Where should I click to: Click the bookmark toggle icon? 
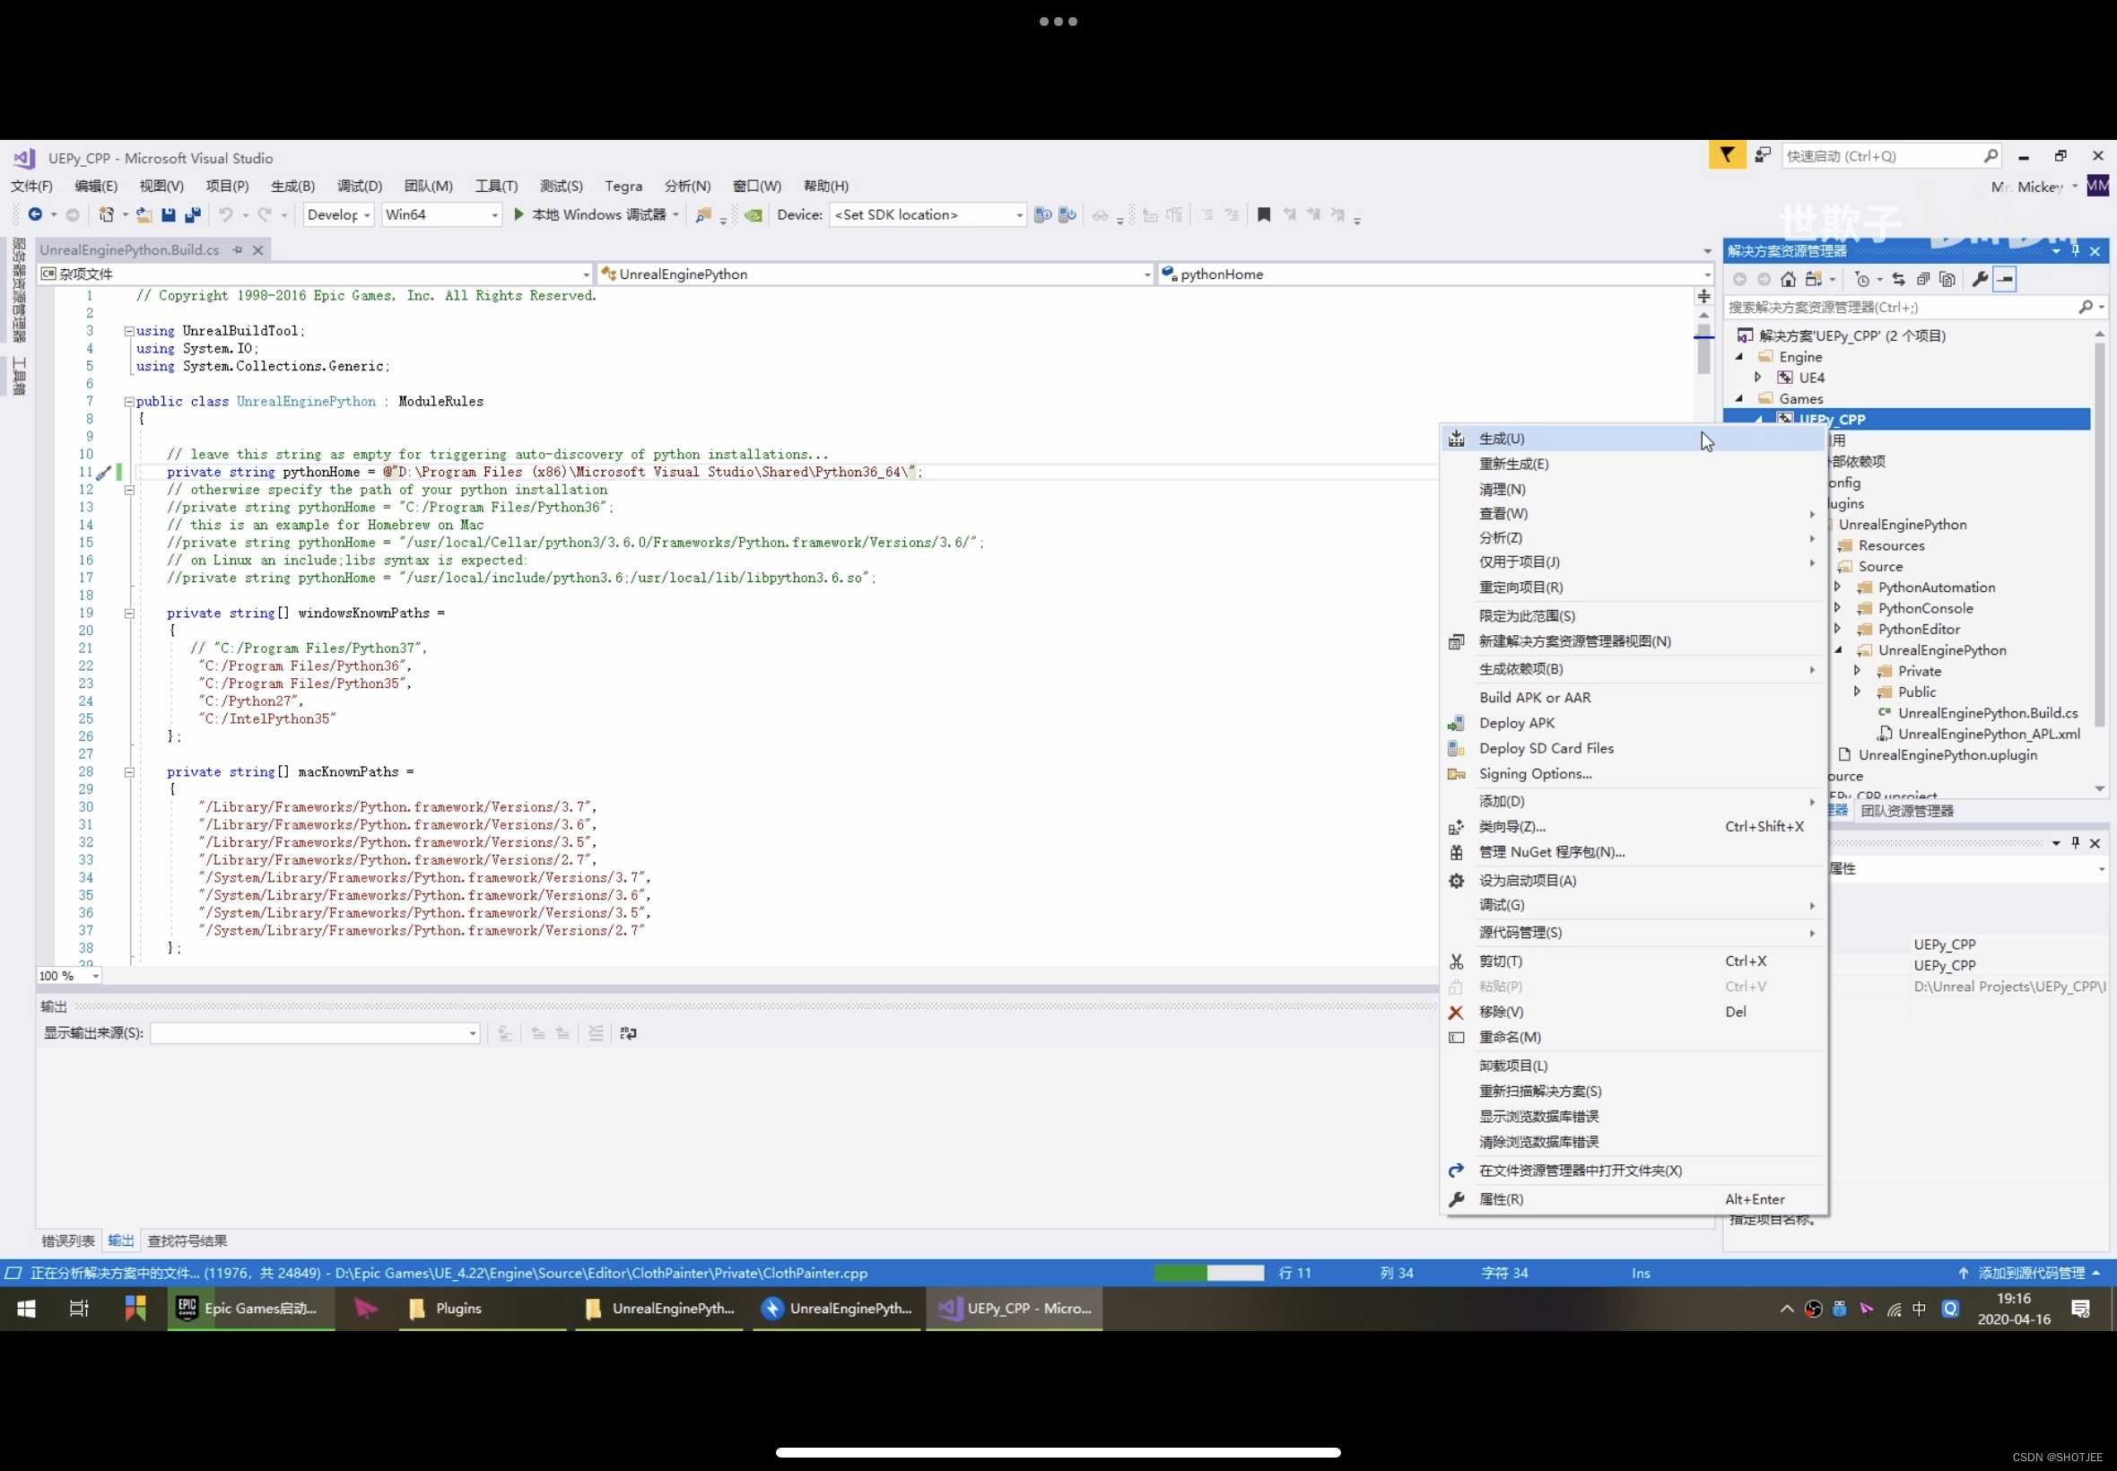(1264, 214)
